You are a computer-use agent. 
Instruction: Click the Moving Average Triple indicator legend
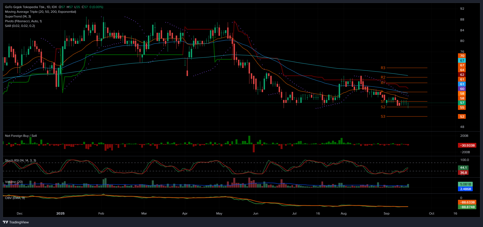point(41,12)
